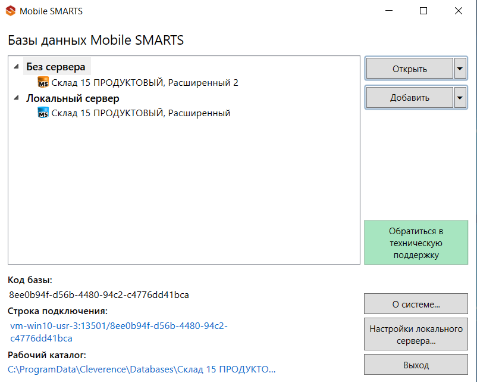Collapse the 'Без сервера' tree group
477x382 pixels.
click(x=17, y=66)
